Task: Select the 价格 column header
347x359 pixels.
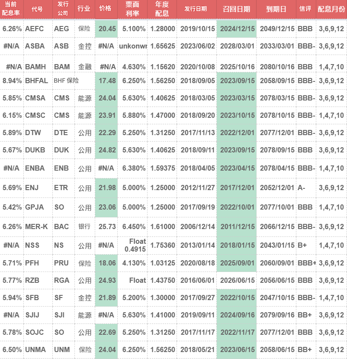Action: [x=106, y=9]
